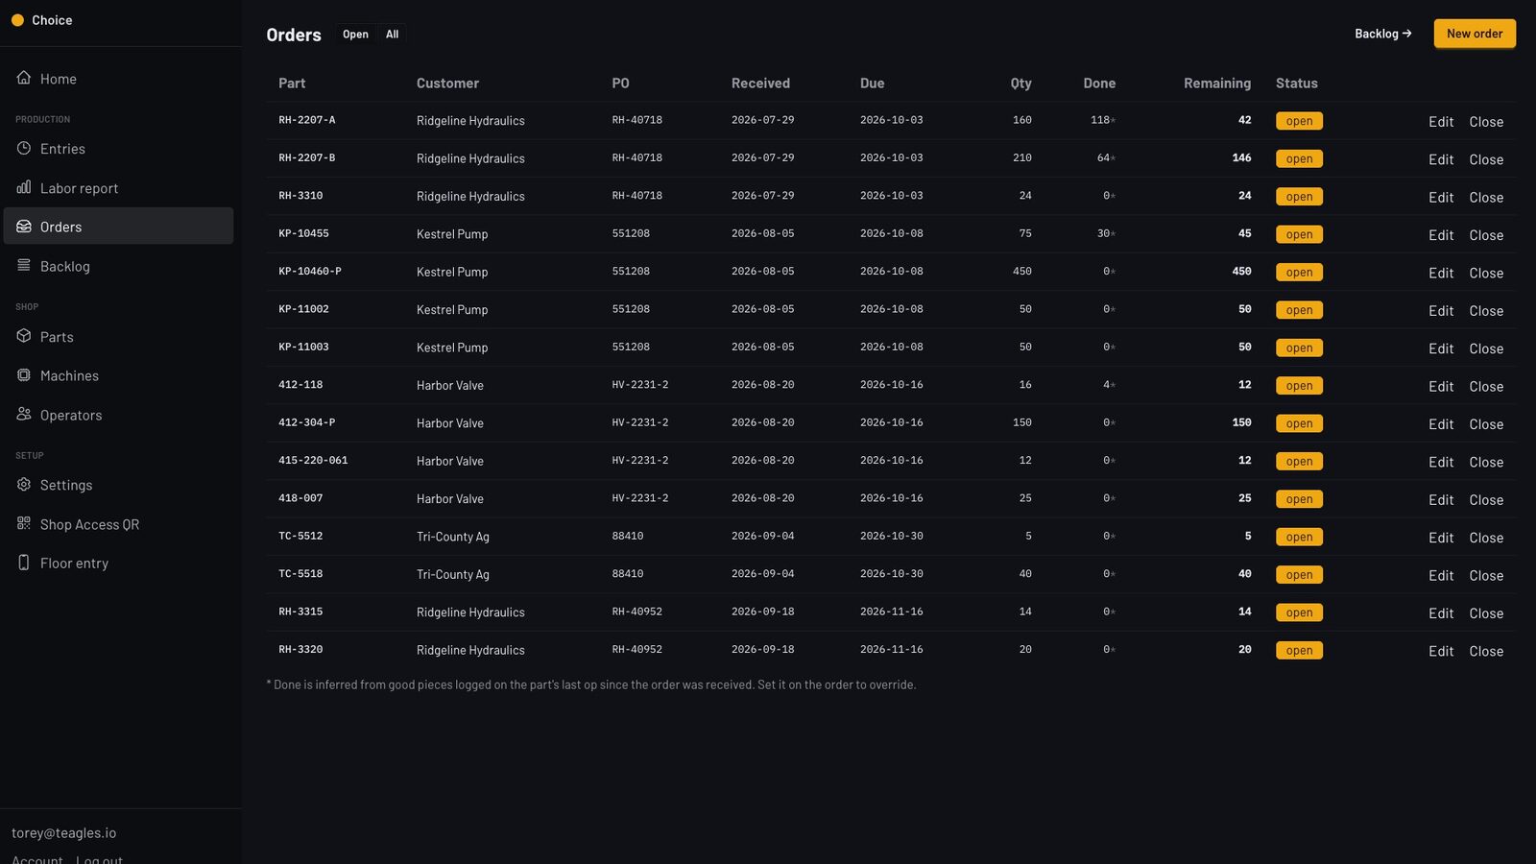Switch to the All orders filter
Image resolution: width=1536 pixels, height=864 pixels.
(392, 35)
